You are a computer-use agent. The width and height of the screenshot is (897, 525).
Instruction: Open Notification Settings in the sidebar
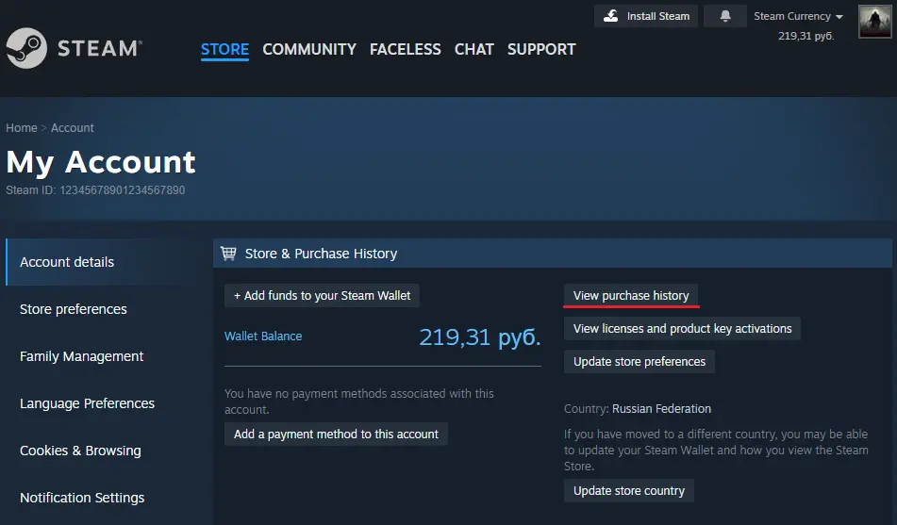(82, 498)
